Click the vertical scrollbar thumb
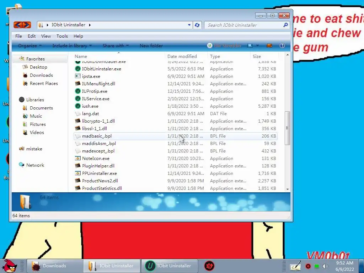Image resolution: width=364 pixels, height=273 pixels. tap(287, 128)
